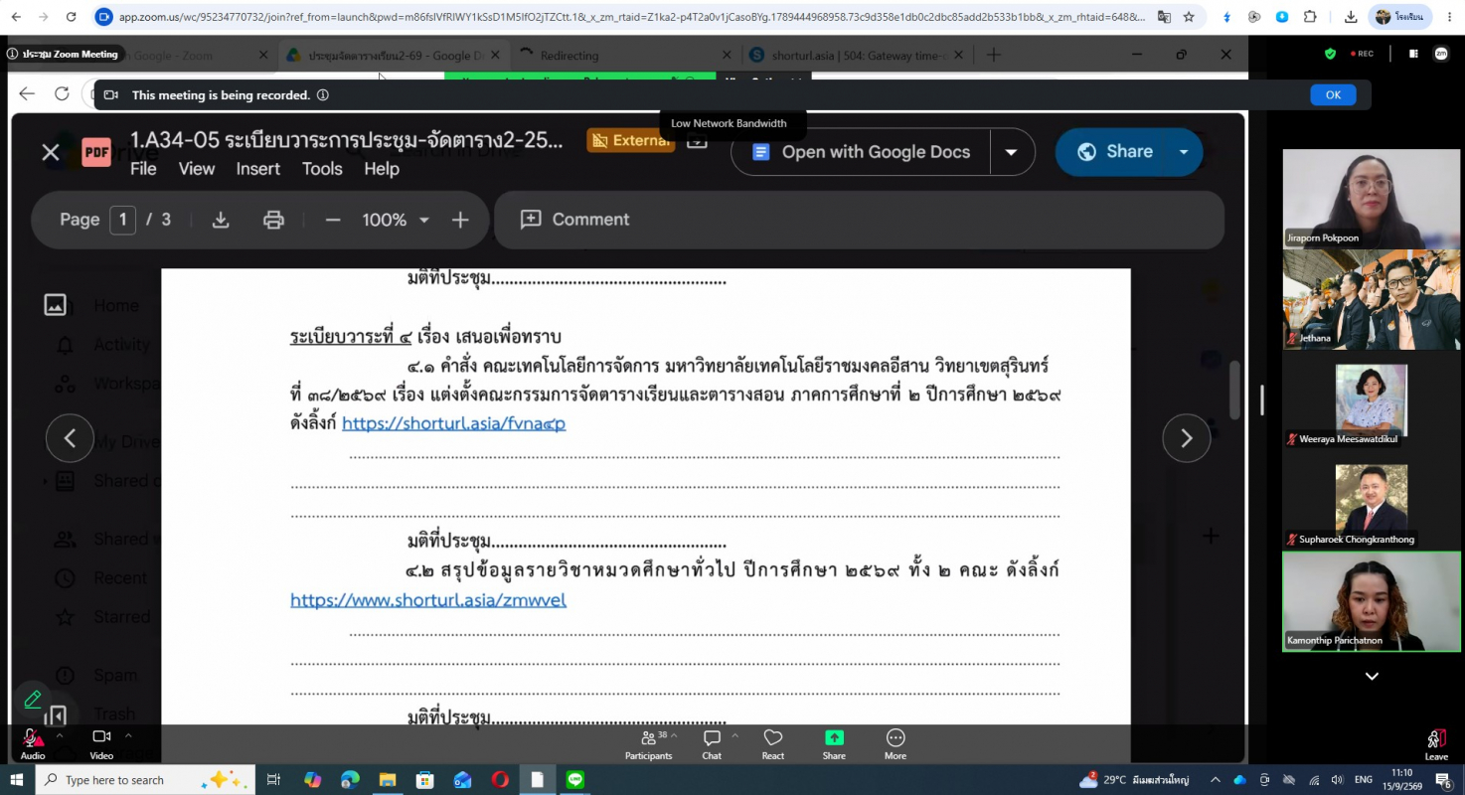This screenshot has width=1465, height=795.
Task: Click the Windows taskbar search box
Action: pos(145,780)
